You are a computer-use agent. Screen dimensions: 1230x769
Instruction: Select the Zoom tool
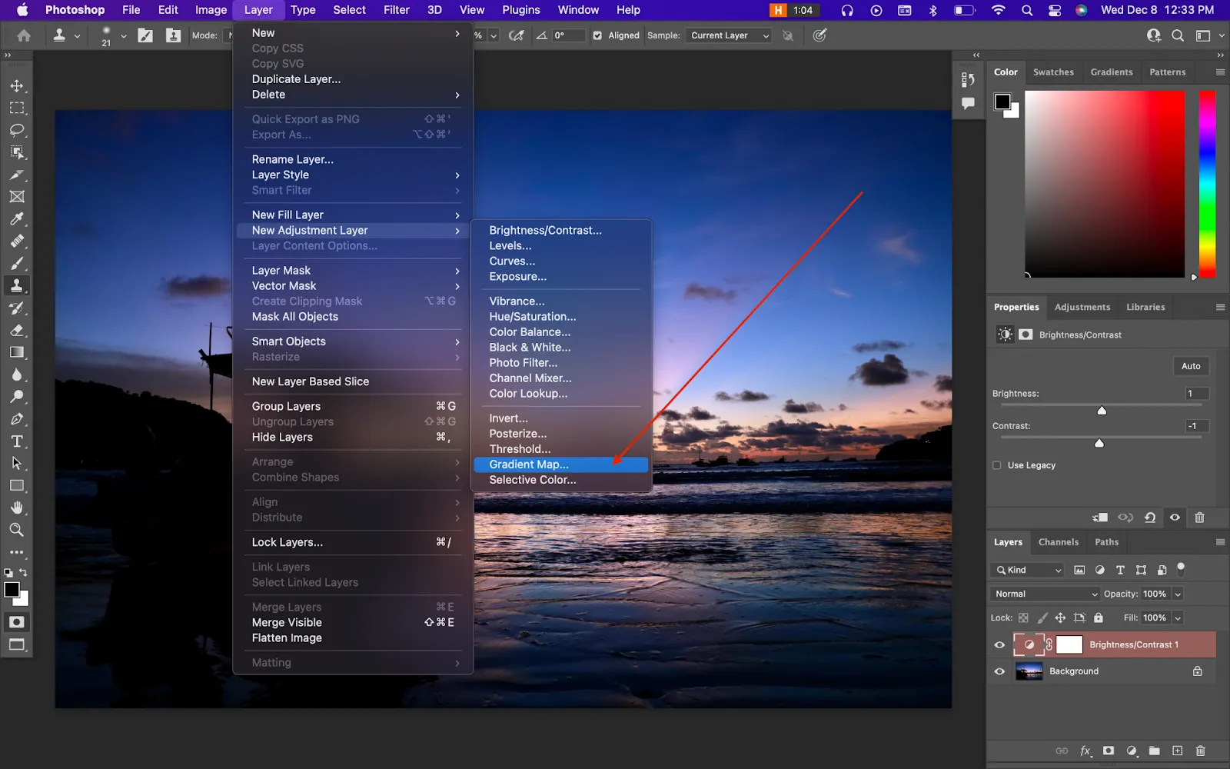(17, 530)
